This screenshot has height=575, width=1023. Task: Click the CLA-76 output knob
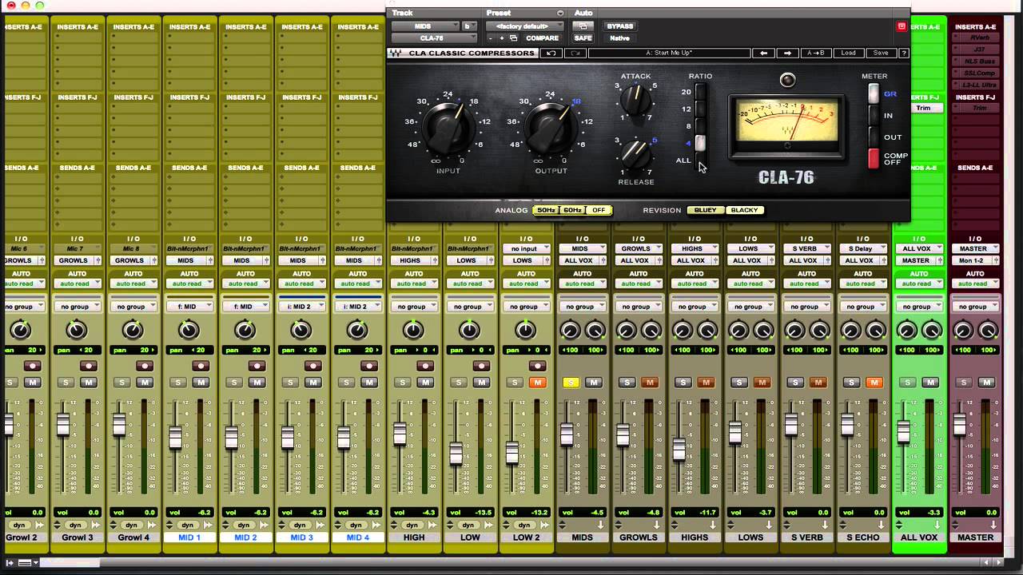pyautogui.click(x=550, y=128)
